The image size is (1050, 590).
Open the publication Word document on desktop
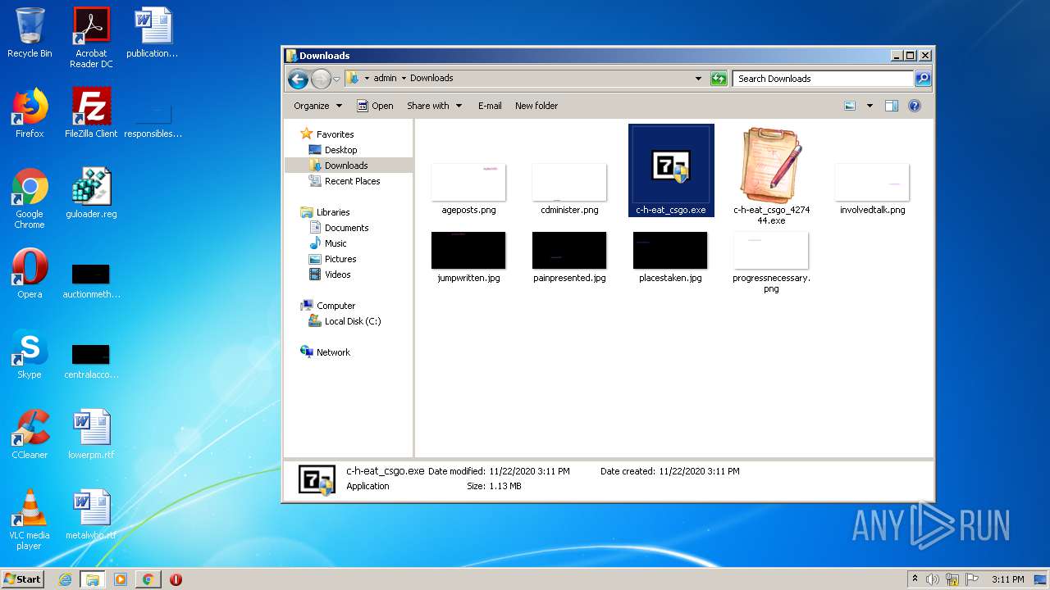153,33
